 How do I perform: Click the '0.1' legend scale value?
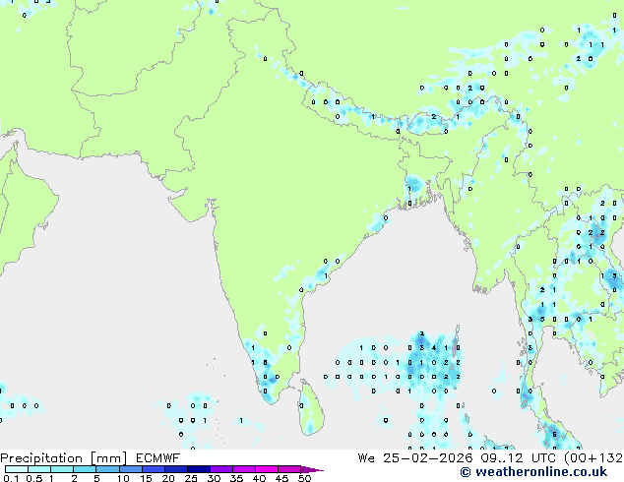point(11,478)
